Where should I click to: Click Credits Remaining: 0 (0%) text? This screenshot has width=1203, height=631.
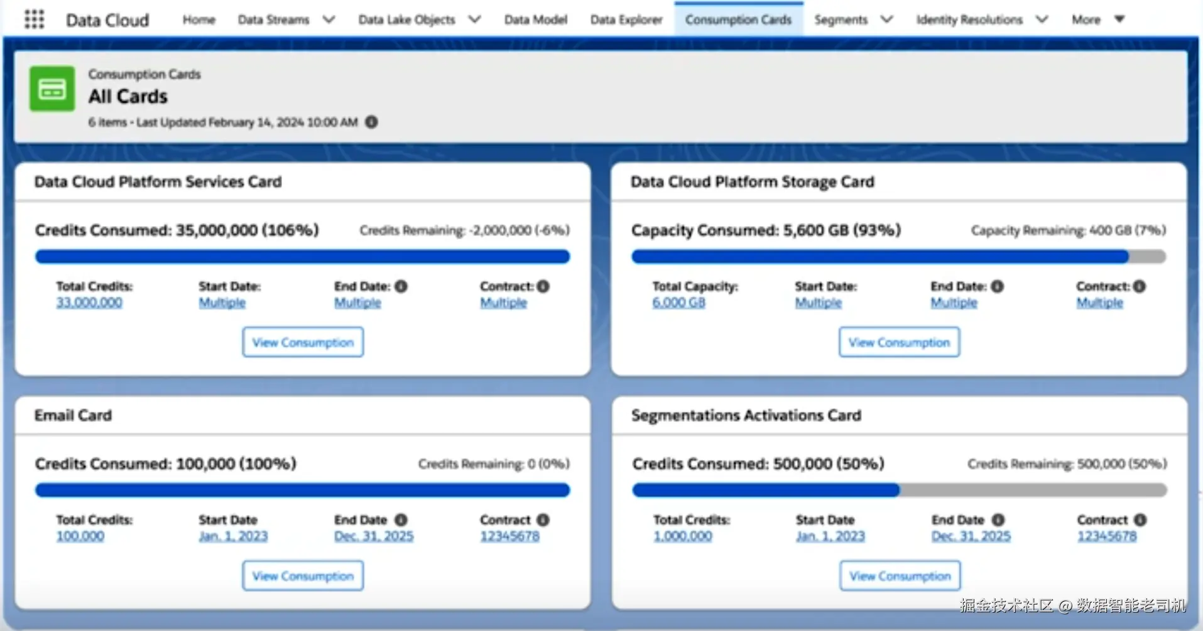coord(494,464)
